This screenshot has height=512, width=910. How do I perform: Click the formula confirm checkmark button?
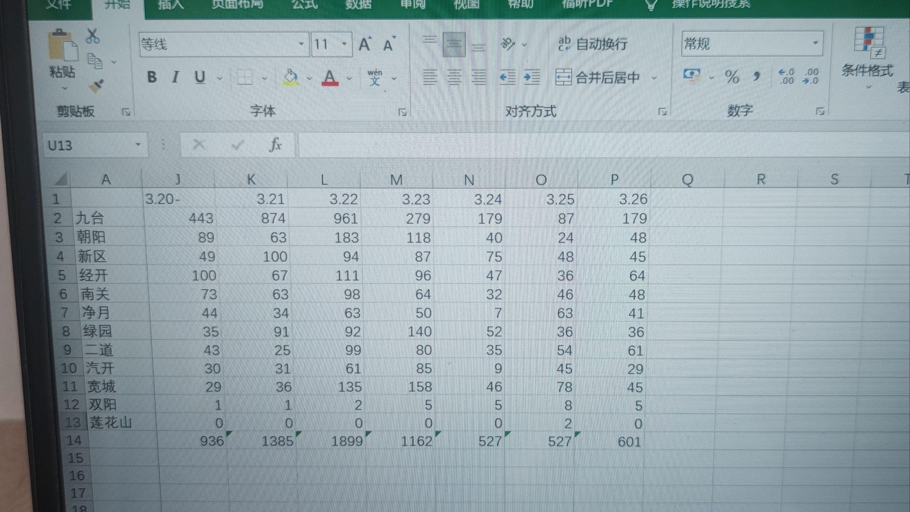coord(237,145)
